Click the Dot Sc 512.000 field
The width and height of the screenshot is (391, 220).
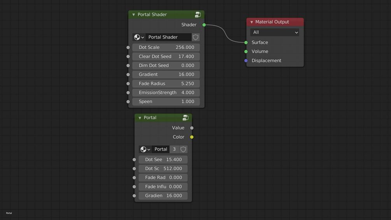pyautogui.click(x=163, y=169)
